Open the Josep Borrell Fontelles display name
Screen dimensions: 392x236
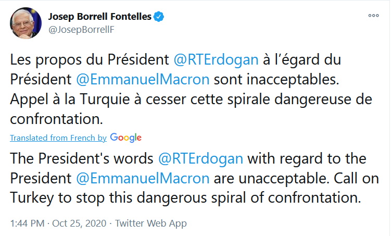click(99, 17)
